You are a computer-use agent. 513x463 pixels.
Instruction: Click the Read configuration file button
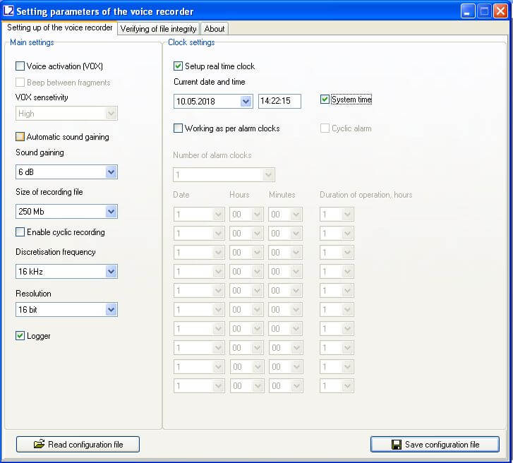(78, 445)
